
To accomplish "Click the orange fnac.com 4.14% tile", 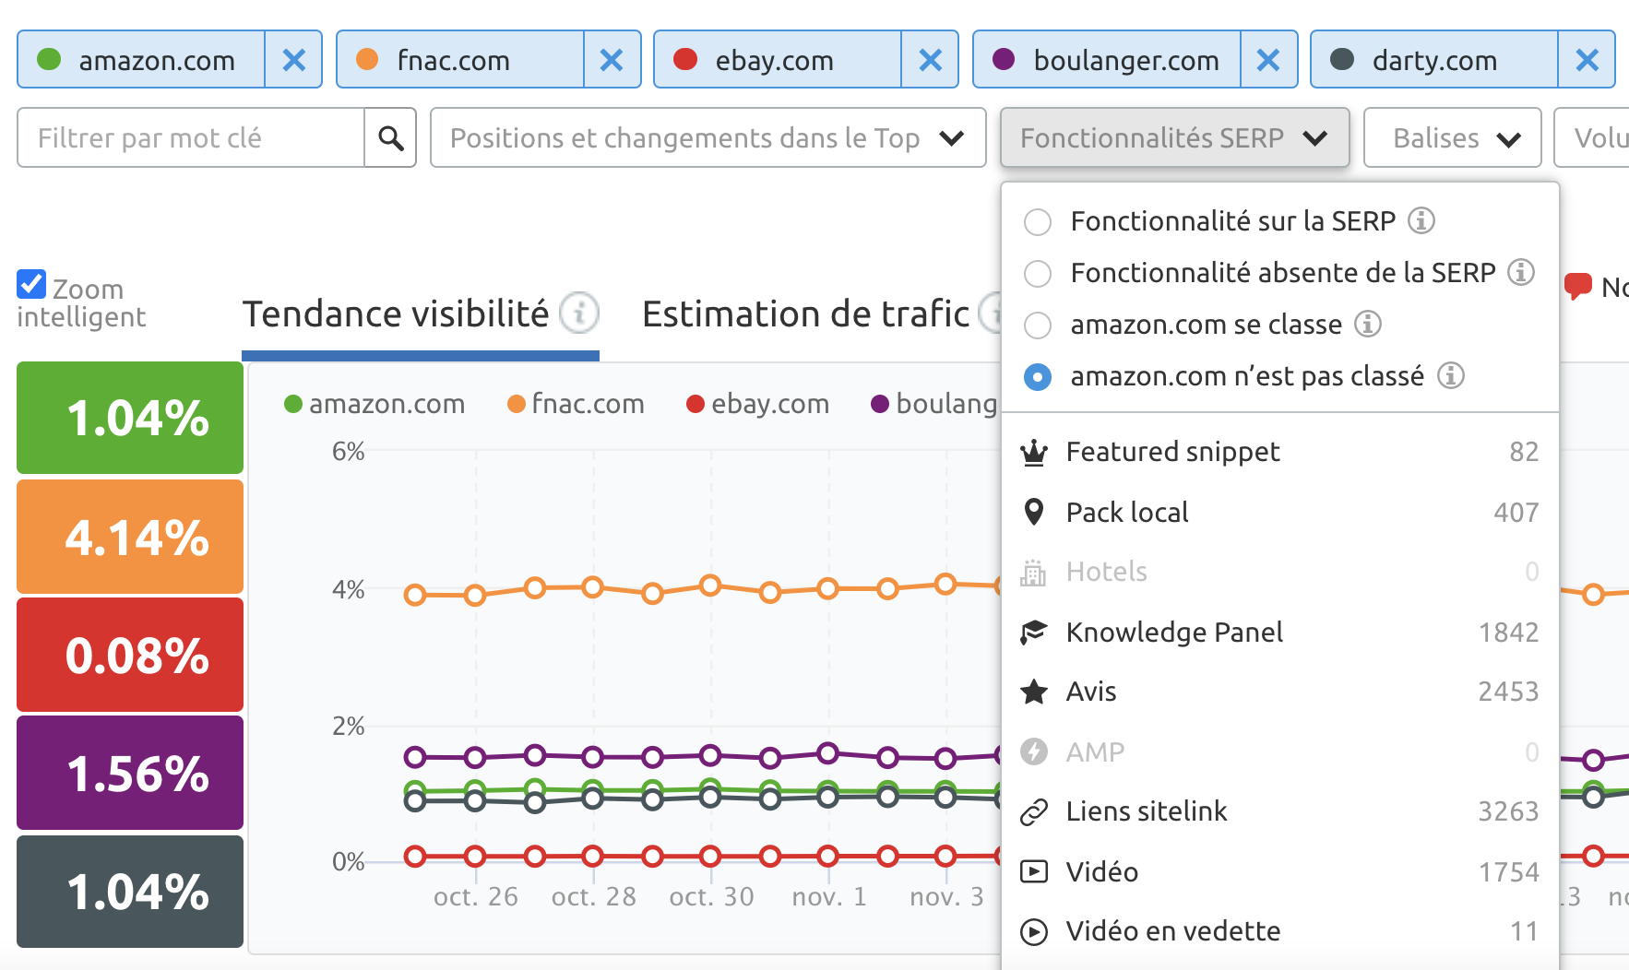I will coord(130,537).
